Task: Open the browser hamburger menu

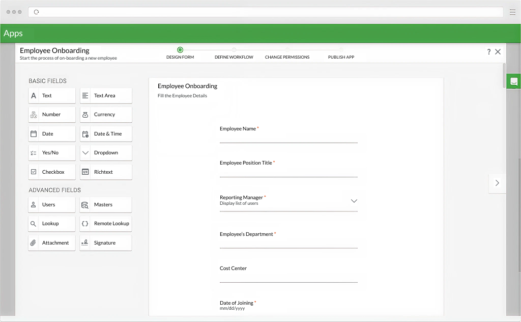Action: (x=512, y=12)
